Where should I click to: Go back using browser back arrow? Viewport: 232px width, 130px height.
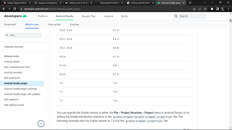(4, 9)
